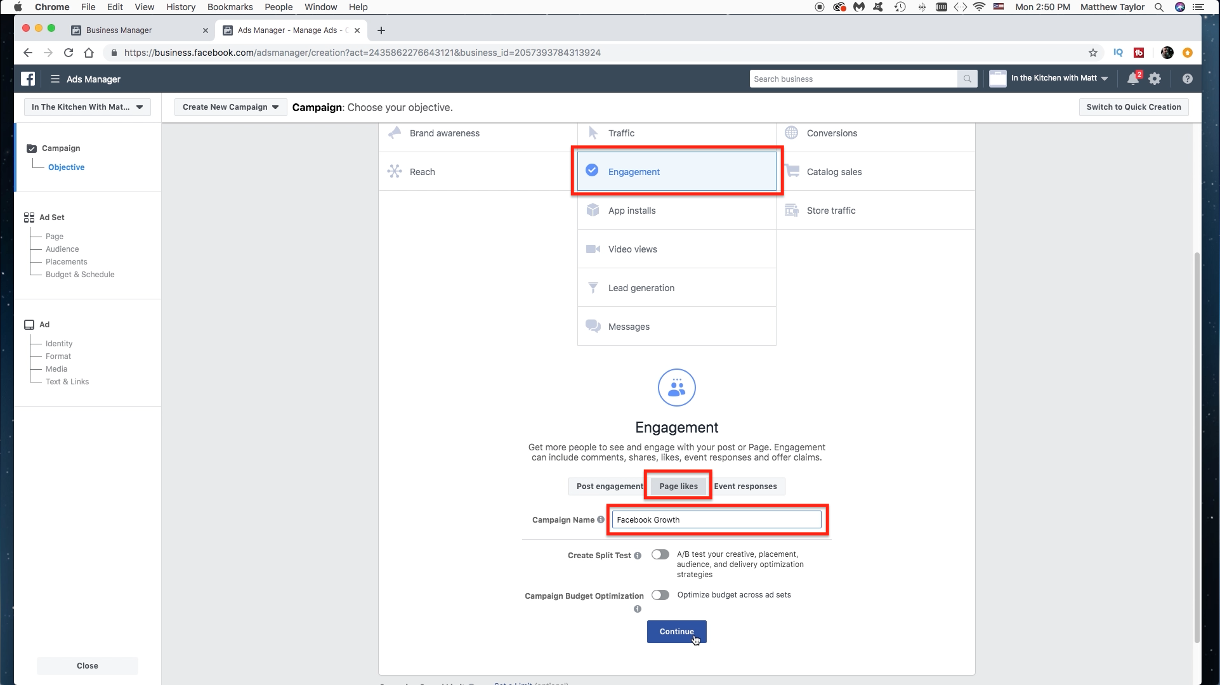This screenshot has height=685, width=1220.
Task: Click the search magnifier in Search business
Action: tap(967, 79)
